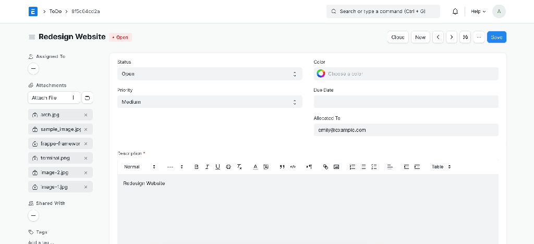Open the three-dots more actions menu
This screenshot has height=244, width=534.
479,37
